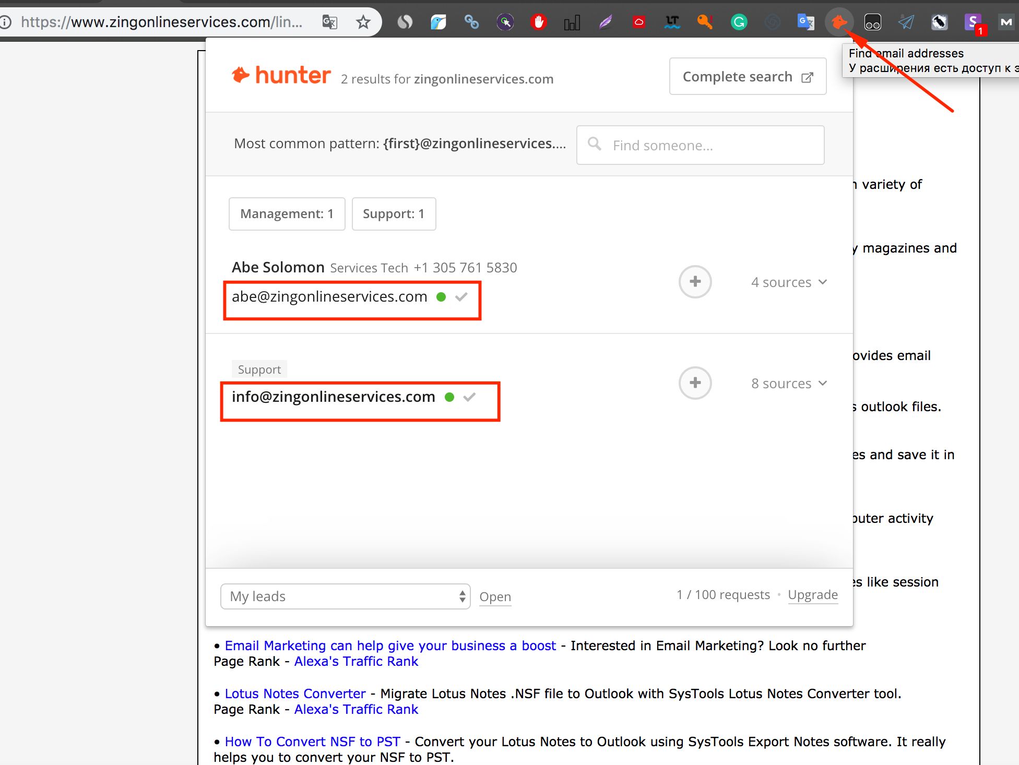Open the My leads dropdown
Image resolution: width=1019 pixels, height=765 pixels.
tap(346, 596)
